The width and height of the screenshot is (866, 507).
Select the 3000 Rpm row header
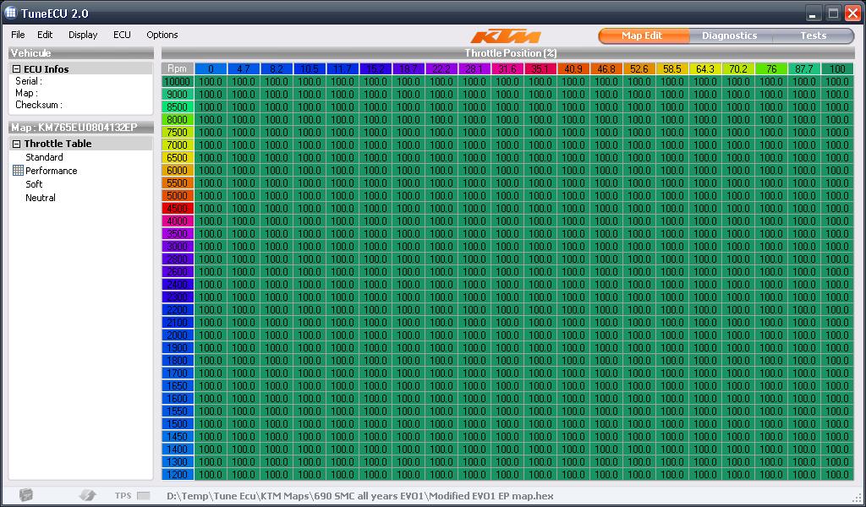tap(178, 247)
